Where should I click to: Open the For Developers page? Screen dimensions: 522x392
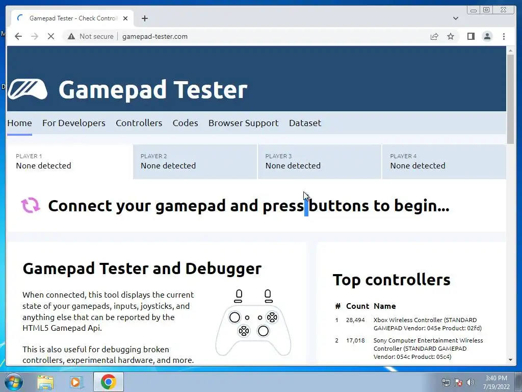(x=74, y=123)
